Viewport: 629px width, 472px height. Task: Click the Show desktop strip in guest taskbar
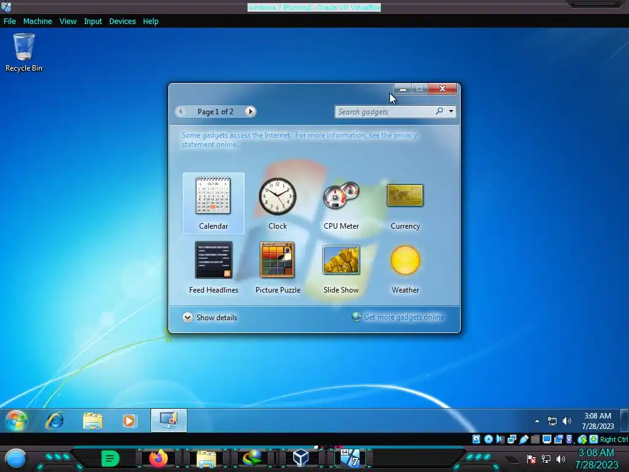624,420
